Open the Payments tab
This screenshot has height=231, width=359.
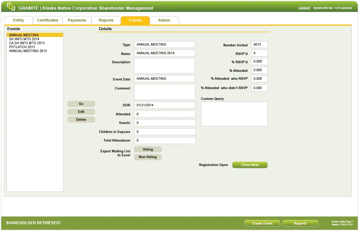click(77, 20)
